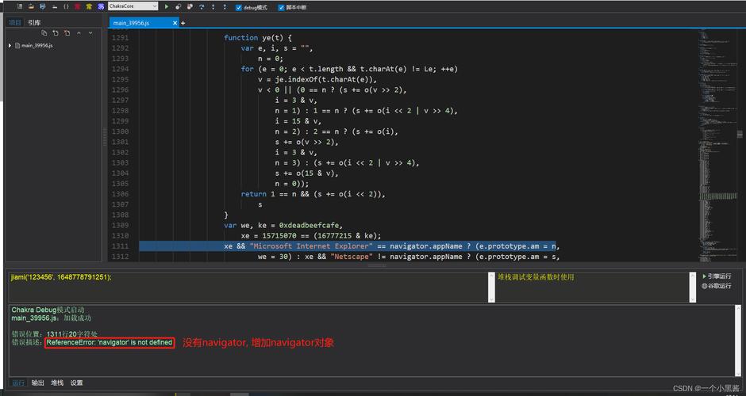
Task: Click line number 1311 in the gutter
Action: tap(121, 246)
